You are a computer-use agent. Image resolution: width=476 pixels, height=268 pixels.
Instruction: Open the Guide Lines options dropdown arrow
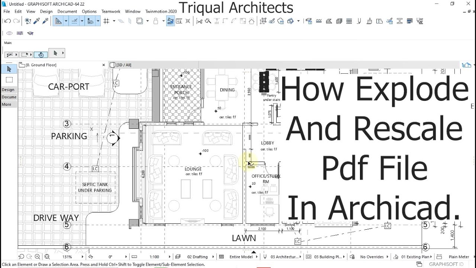tap(66, 21)
